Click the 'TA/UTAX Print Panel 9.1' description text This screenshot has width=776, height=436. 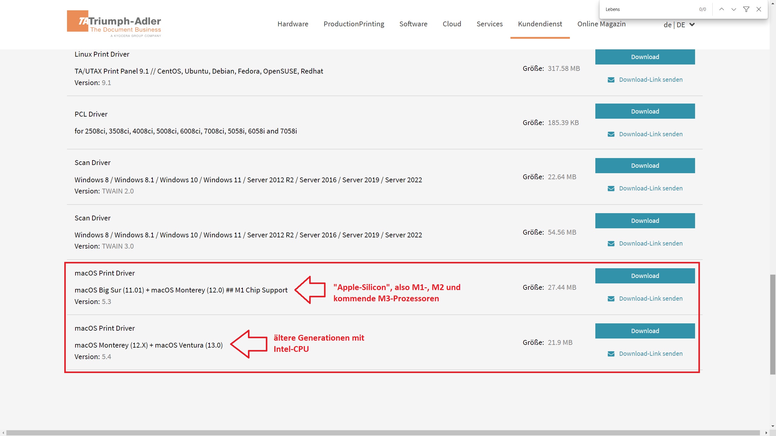coord(199,71)
